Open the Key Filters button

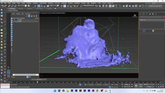(x=150, y=87)
